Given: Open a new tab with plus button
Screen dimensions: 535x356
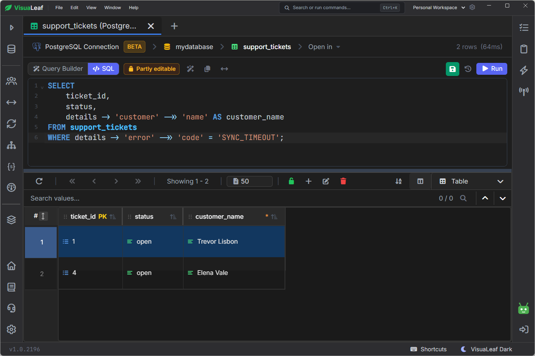Looking at the screenshot, I should (174, 26).
